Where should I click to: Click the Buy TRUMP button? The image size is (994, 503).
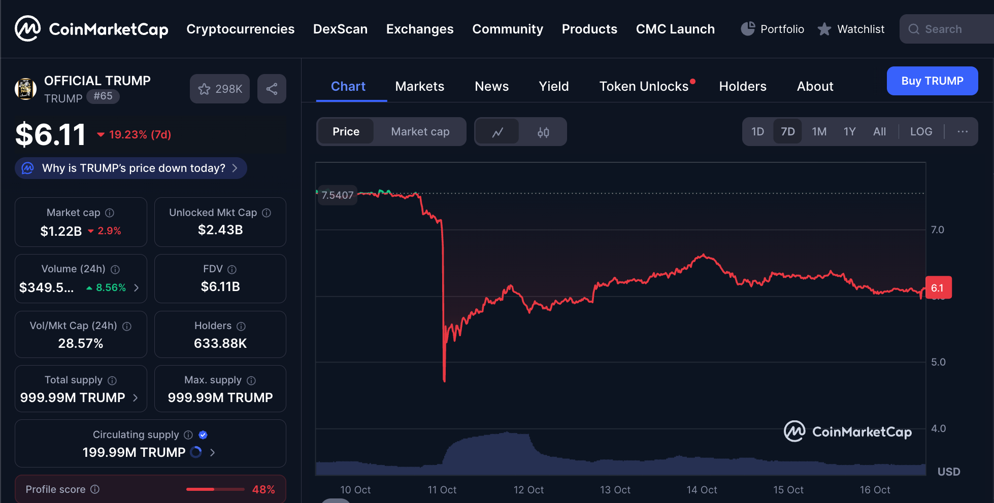pos(932,81)
